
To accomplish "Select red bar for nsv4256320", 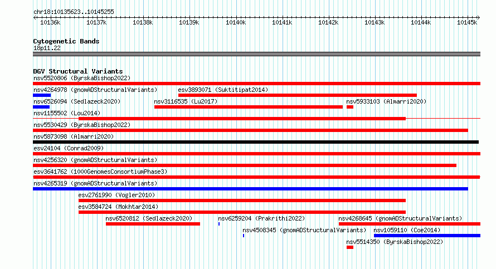I will click(245, 165).
